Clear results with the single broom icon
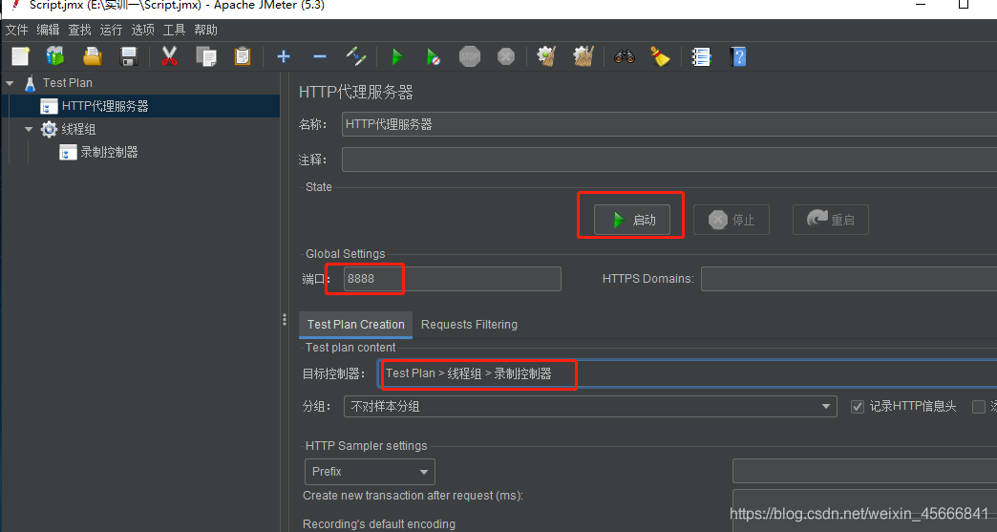 (x=547, y=56)
